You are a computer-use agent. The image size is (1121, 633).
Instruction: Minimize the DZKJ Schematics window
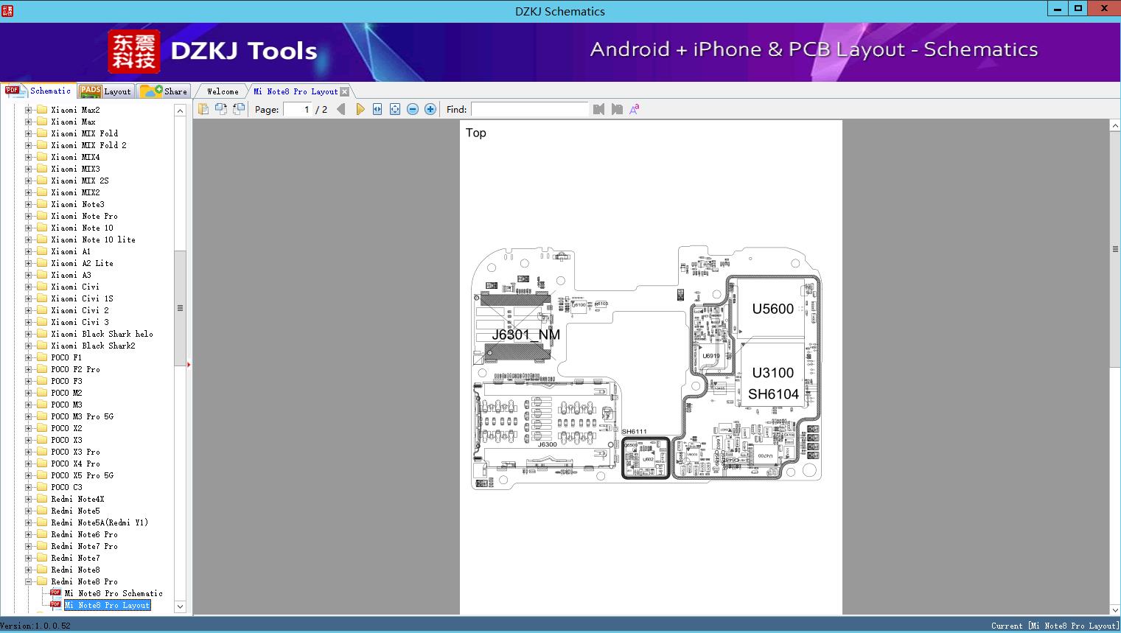1058,8
